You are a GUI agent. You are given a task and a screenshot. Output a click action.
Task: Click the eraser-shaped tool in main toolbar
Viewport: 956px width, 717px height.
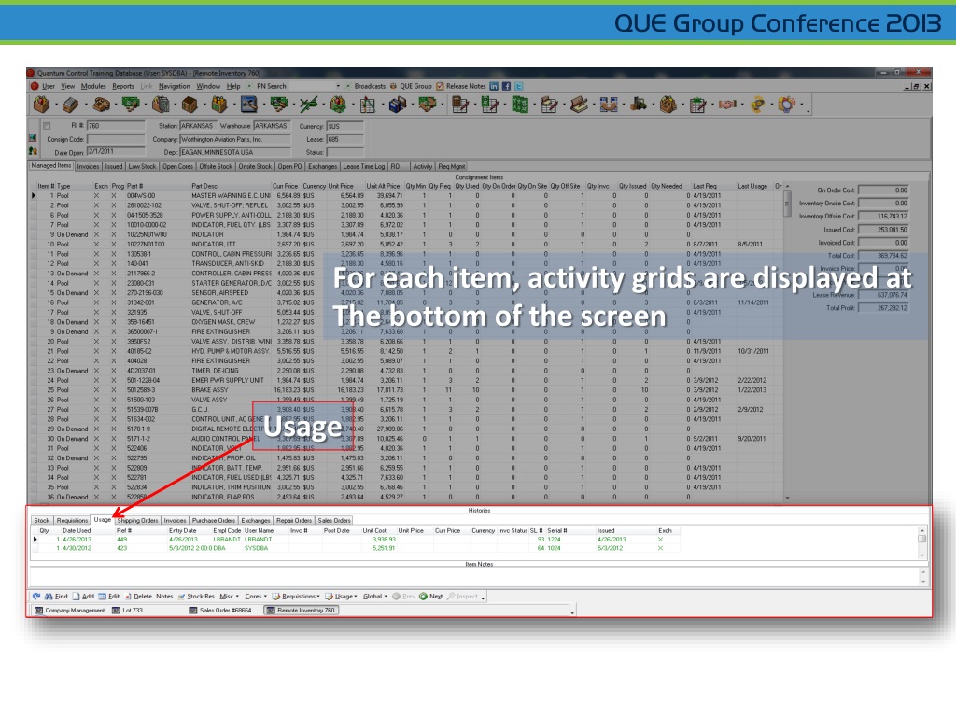pos(71,105)
